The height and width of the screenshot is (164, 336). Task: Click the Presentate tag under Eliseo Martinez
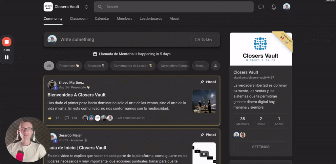[80, 87]
